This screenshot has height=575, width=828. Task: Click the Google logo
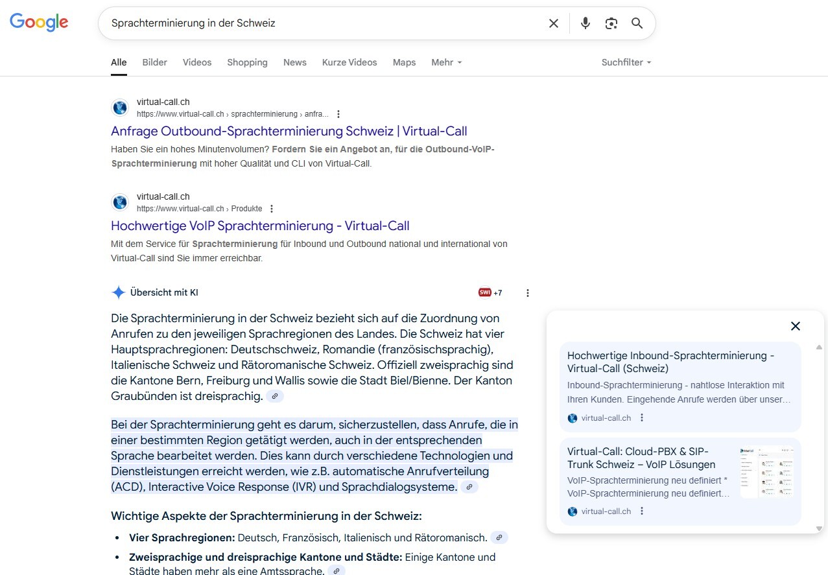(39, 23)
